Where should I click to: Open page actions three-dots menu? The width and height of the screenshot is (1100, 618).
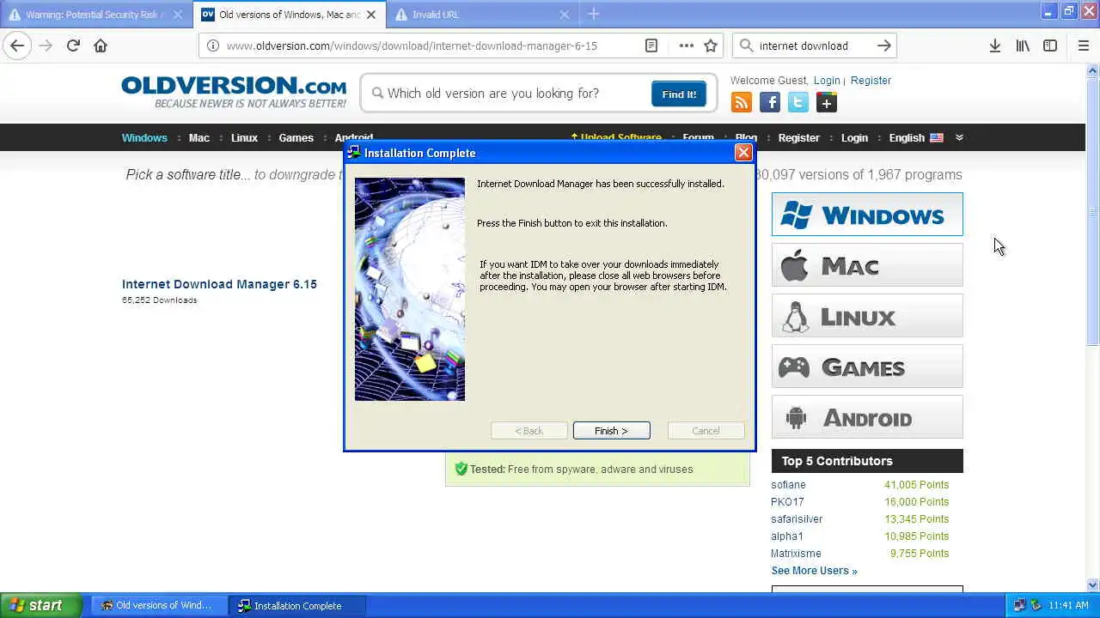(686, 45)
